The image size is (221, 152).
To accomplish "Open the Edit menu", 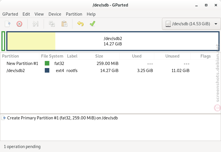I will [x=26, y=14].
